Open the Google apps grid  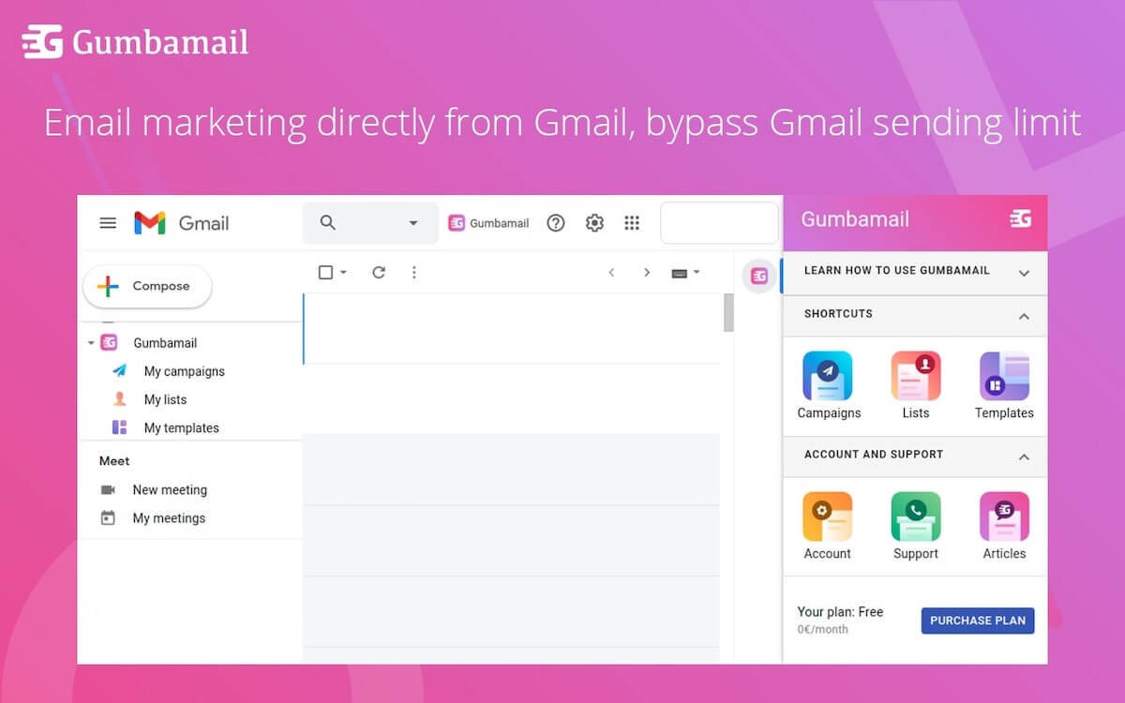(632, 223)
